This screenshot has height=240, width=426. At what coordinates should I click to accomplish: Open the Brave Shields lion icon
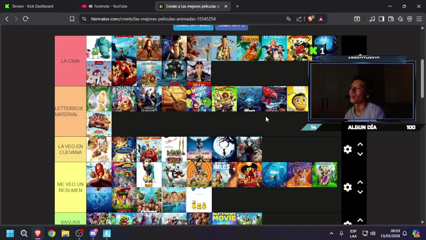pos(311,19)
